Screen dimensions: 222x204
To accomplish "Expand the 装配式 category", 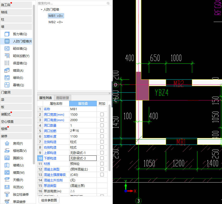I will pyautogui.click(x=16, y=114).
